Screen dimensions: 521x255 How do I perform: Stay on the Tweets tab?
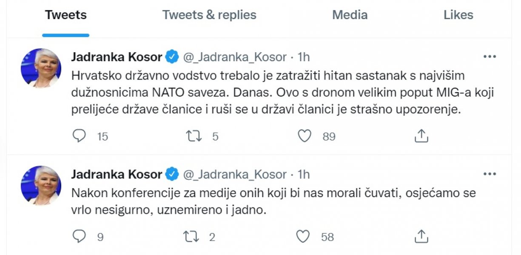click(65, 15)
